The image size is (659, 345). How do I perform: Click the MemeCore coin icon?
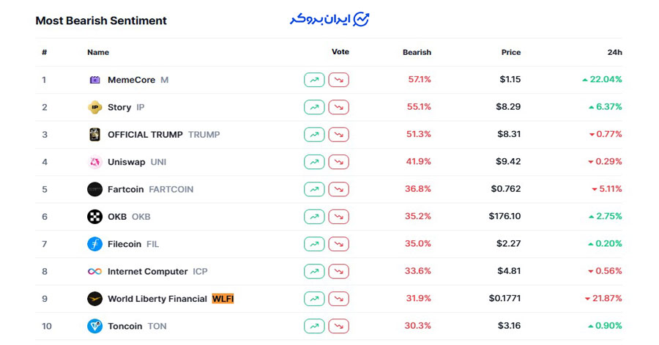[94, 80]
